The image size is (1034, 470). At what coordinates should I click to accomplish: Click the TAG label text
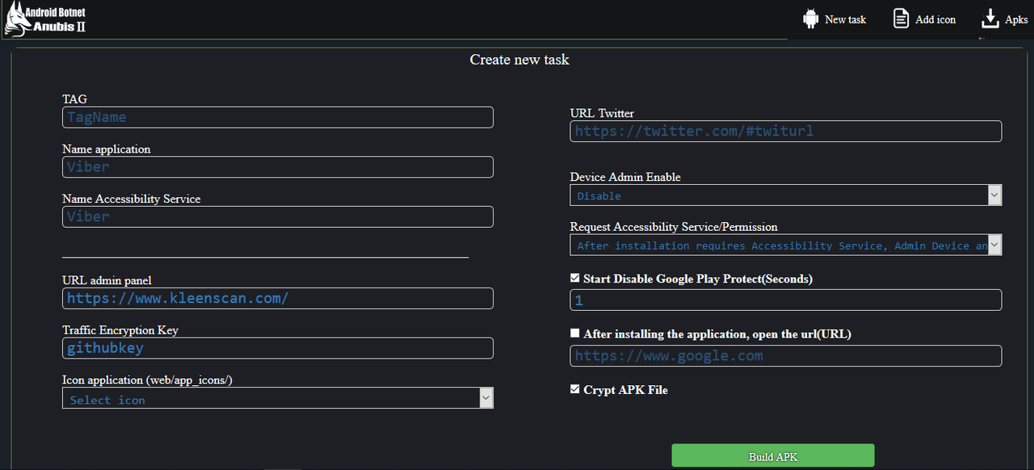point(74,99)
